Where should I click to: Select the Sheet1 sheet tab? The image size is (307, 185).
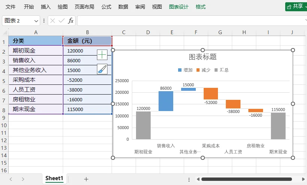click(54, 178)
